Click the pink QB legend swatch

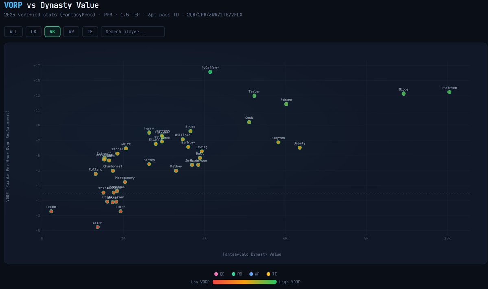coord(216,274)
